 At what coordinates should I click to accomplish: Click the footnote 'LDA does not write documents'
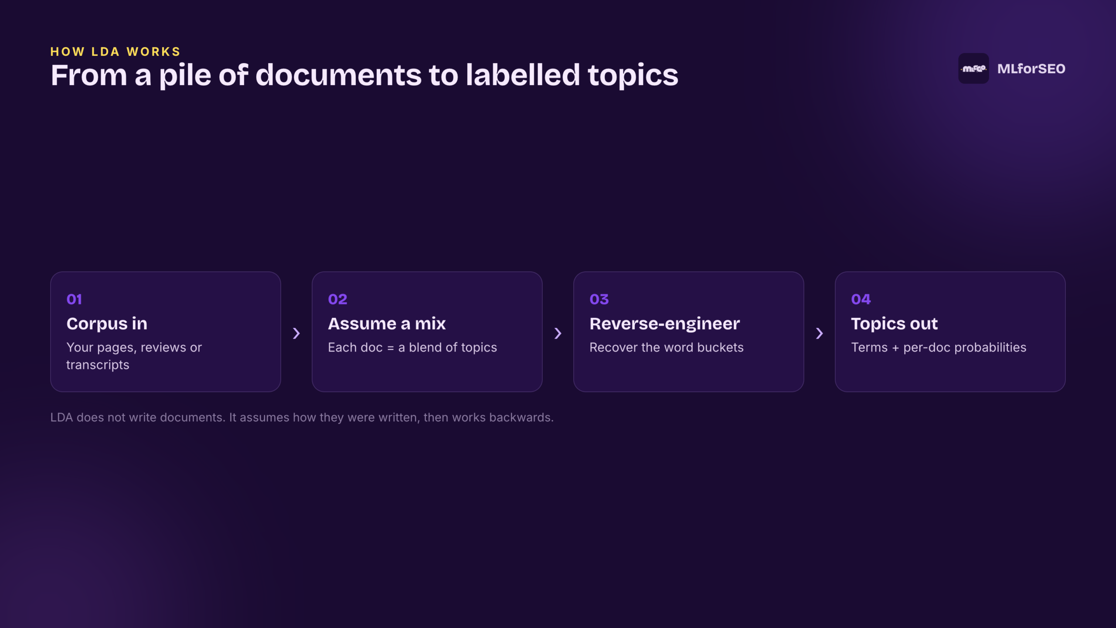tap(302, 417)
